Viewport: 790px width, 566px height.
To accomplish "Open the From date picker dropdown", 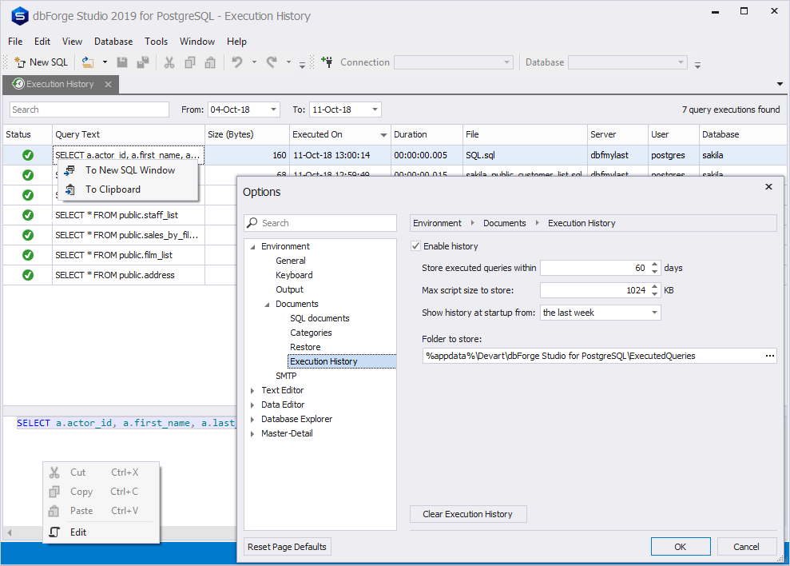I will tap(273, 110).
